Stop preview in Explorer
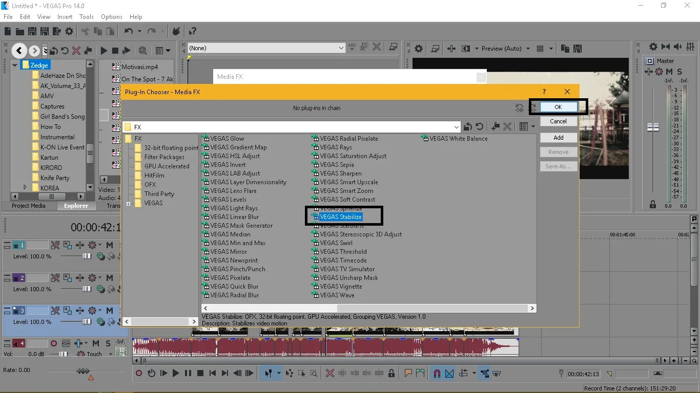The height and width of the screenshot is (393, 700). pos(115,51)
